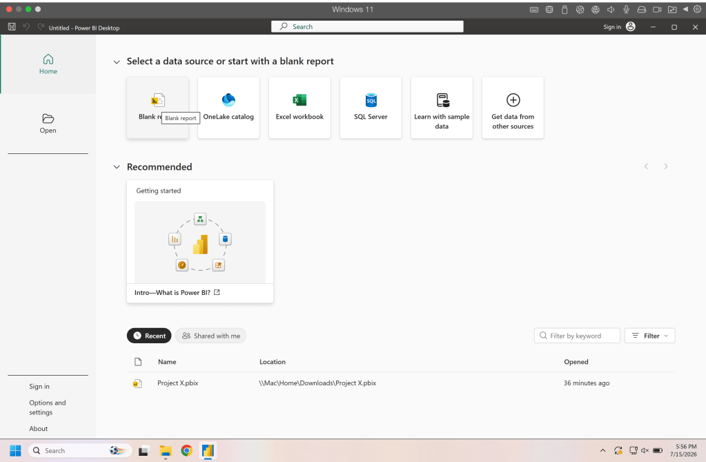This screenshot has height=462, width=706.
Task: Open the Windows Start menu
Action: point(15,451)
